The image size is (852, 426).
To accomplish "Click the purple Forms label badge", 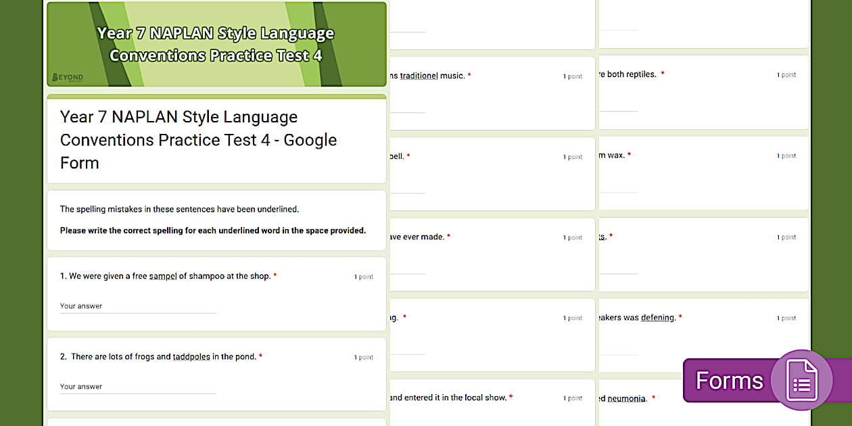I will tap(730, 380).
